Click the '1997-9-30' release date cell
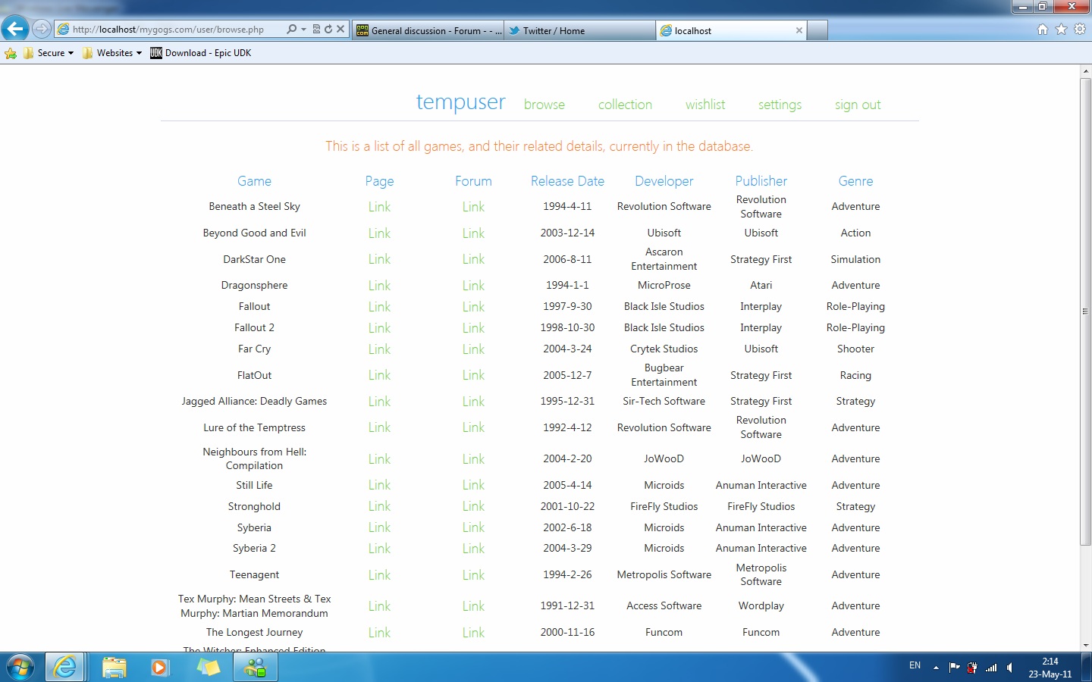Viewport: 1092px width, 682px height. point(567,306)
